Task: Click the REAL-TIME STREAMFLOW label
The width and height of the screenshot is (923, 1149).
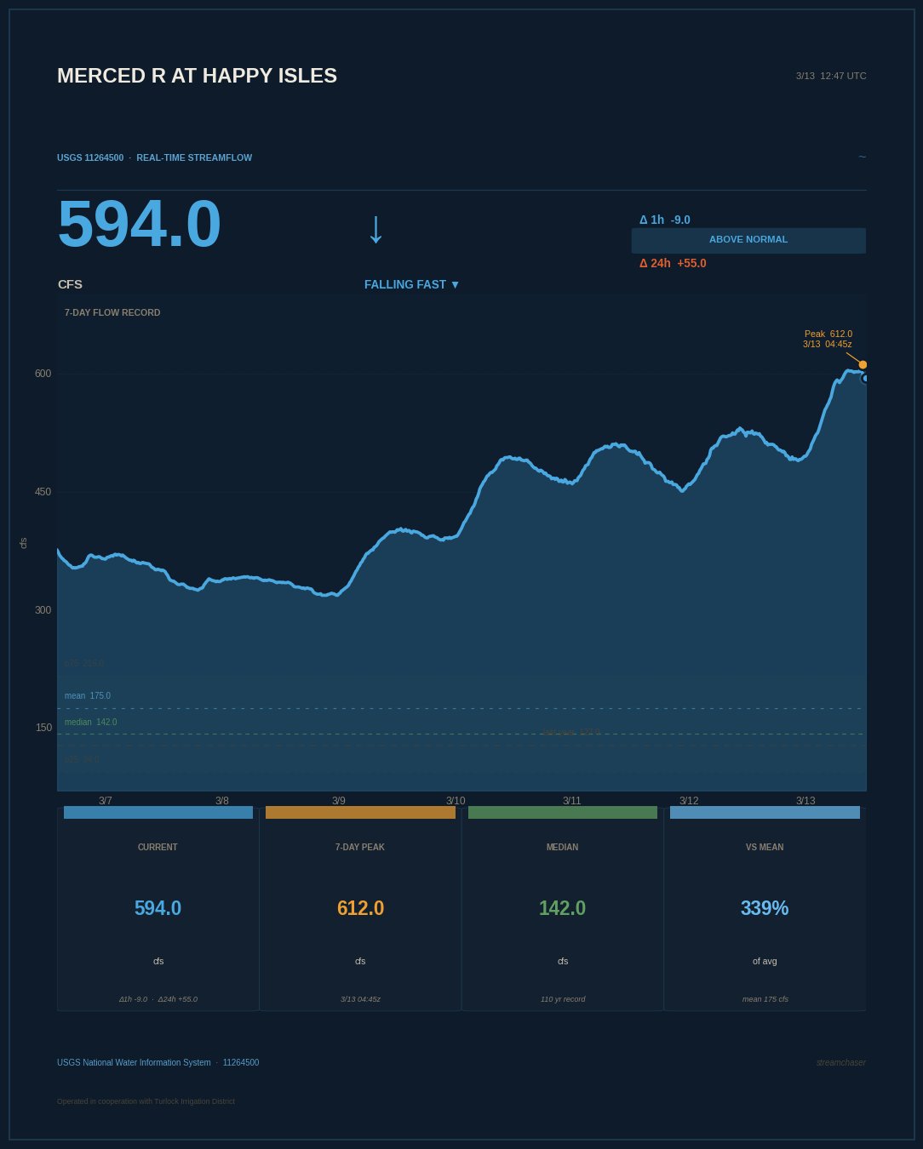Action: point(194,157)
